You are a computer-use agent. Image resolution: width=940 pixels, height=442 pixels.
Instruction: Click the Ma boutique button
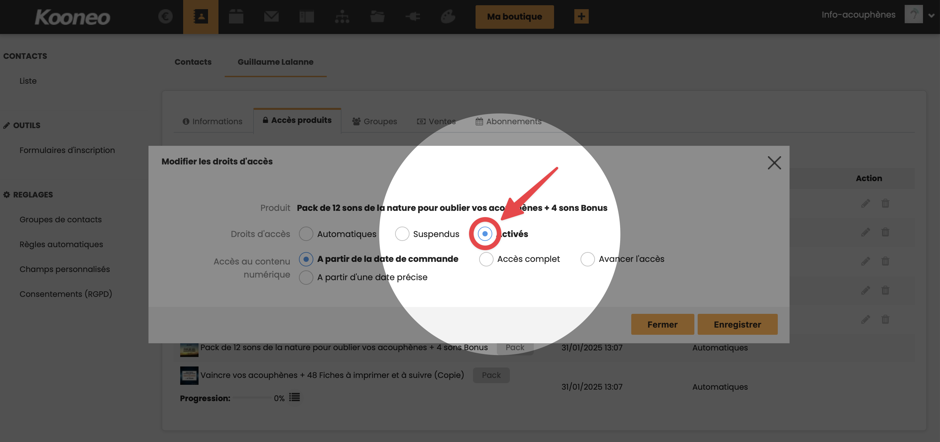click(514, 17)
